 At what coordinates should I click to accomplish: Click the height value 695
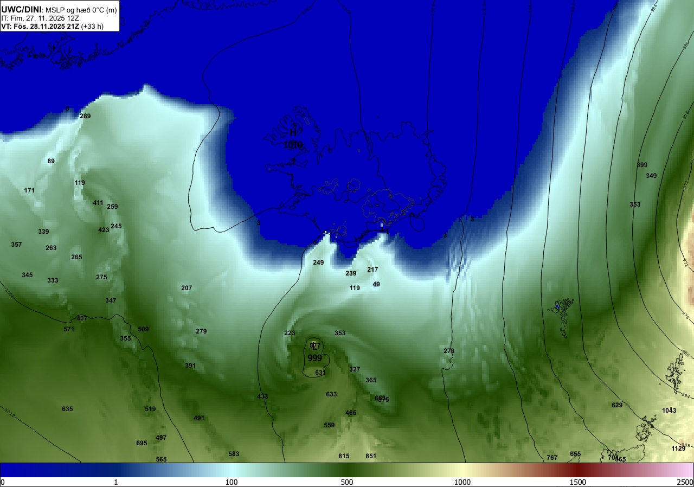[142, 443]
